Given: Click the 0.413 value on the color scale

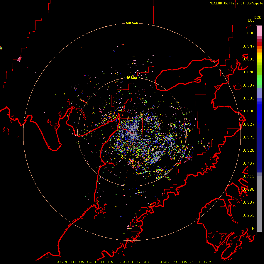Looking at the screenshot, I should pyautogui.click(x=248, y=176).
